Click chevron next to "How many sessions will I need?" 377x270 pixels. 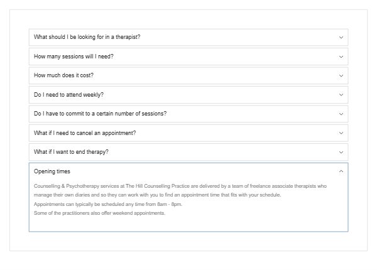tap(341, 57)
